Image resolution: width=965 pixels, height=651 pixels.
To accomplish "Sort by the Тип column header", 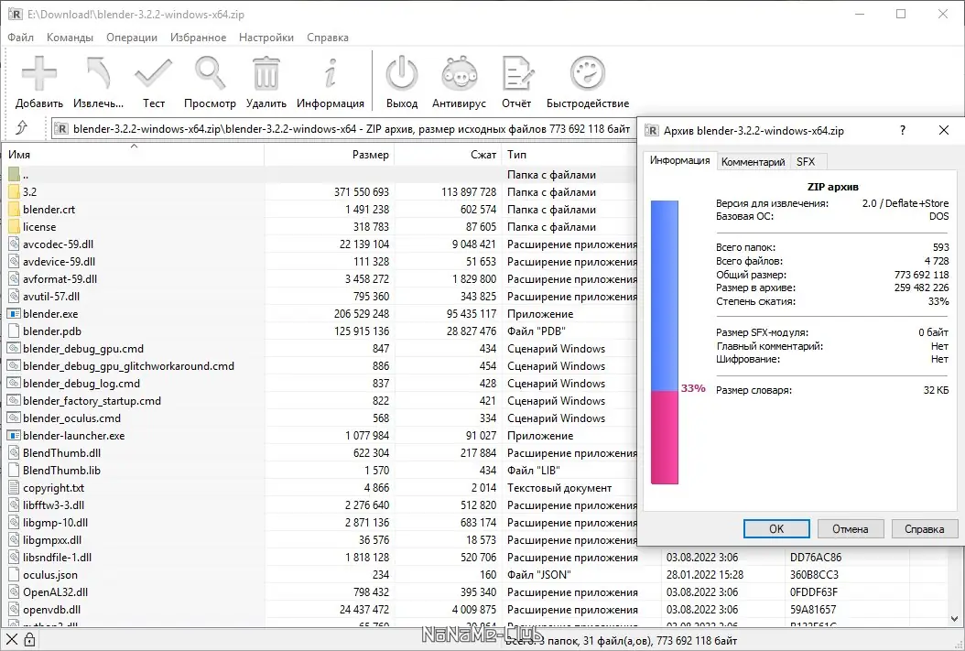I will coord(569,155).
